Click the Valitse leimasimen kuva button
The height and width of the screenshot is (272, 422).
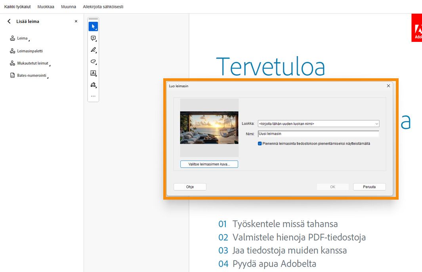pyautogui.click(x=209, y=164)
